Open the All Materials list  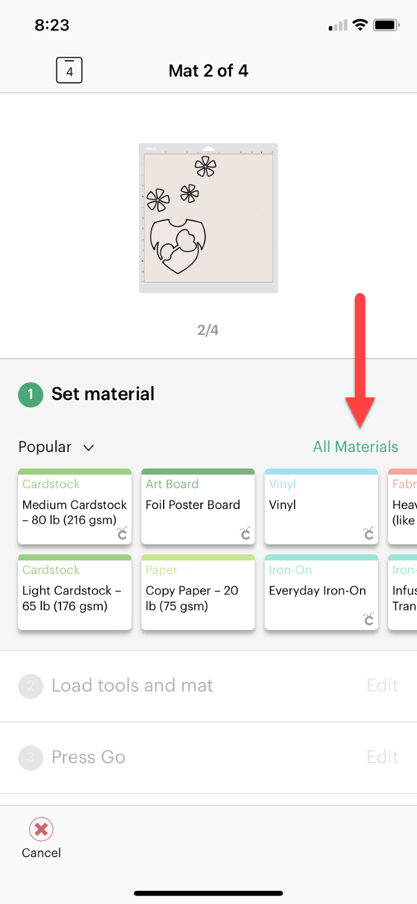coord(355,447)
